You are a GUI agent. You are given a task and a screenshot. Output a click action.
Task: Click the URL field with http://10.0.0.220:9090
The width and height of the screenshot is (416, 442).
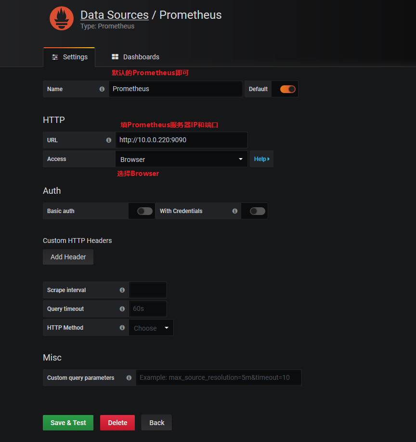pos(182,140)
